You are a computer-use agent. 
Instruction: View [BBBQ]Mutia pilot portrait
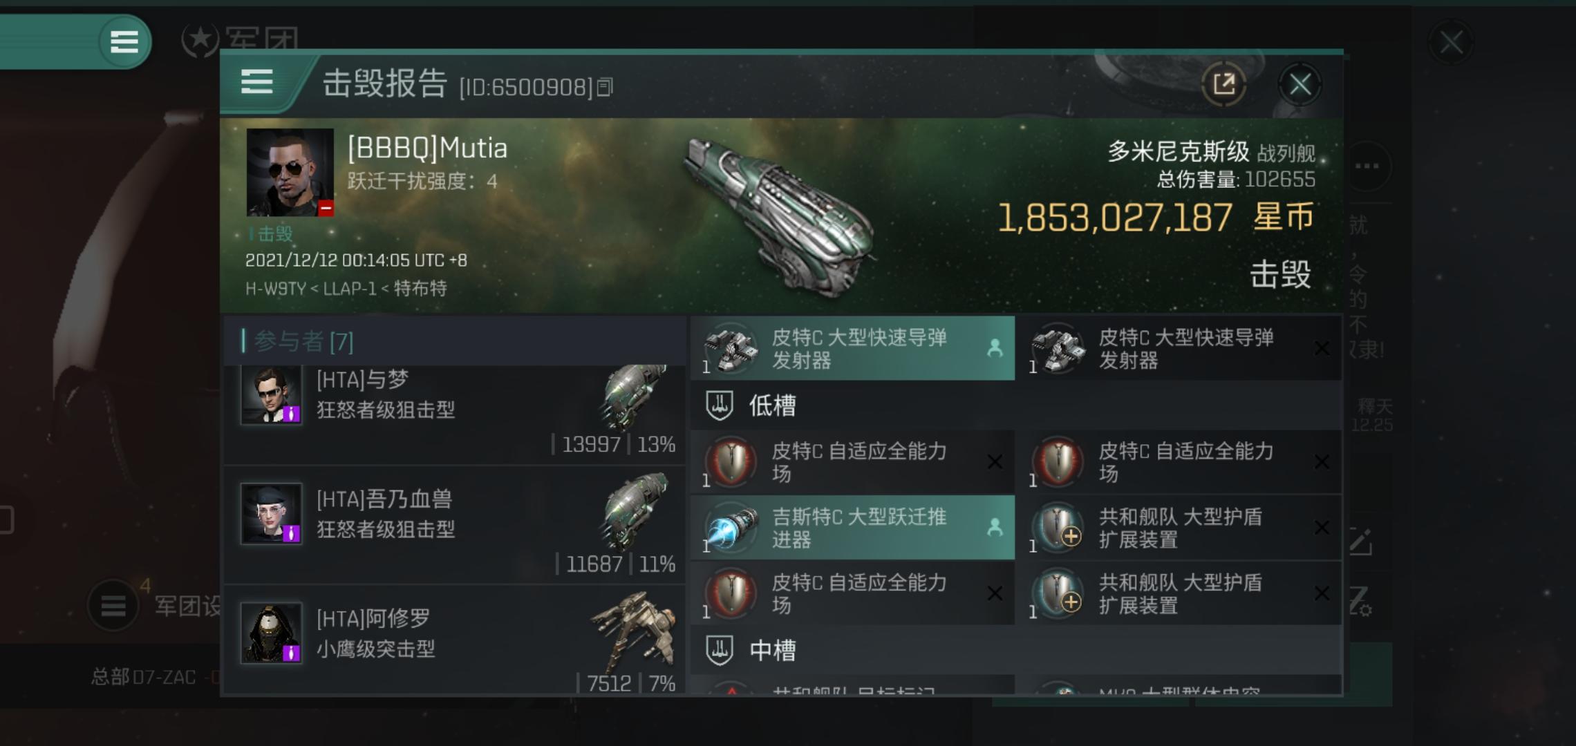(x=290, y=172)
